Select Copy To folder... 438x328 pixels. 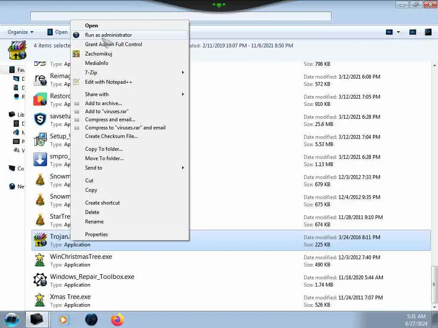point(104,149)
